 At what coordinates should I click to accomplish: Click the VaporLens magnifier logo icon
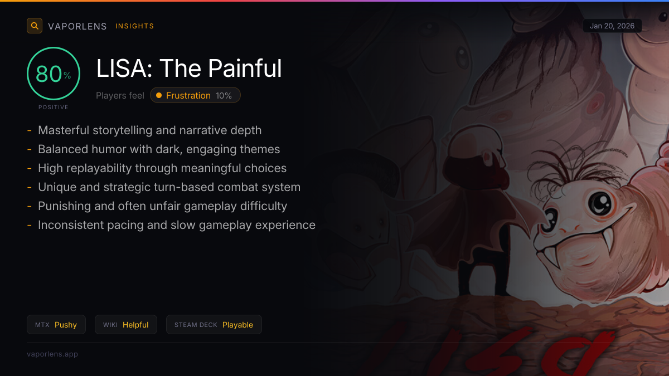pos(35,26)
